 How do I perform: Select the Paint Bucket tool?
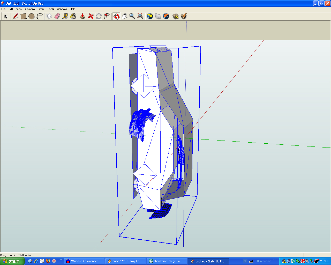pyautogui.click(x=73, y=16)
